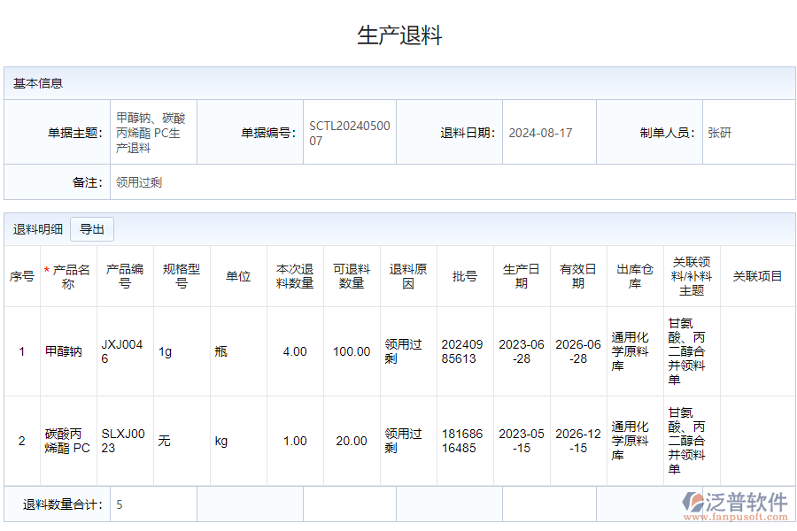Click the 泛普软件 logo icon
This screenshot has width=797, height=531.
pos(693,504)
